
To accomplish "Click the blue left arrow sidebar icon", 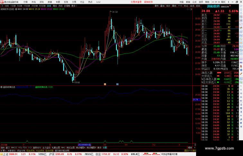I will [x=241, y=6].
